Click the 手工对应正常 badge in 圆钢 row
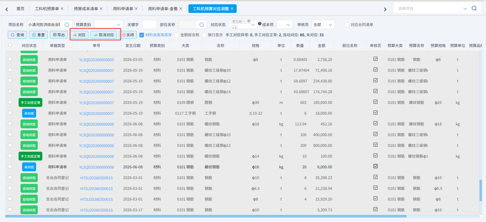Viewport: 486px width, 222px height. coord(30,103)
